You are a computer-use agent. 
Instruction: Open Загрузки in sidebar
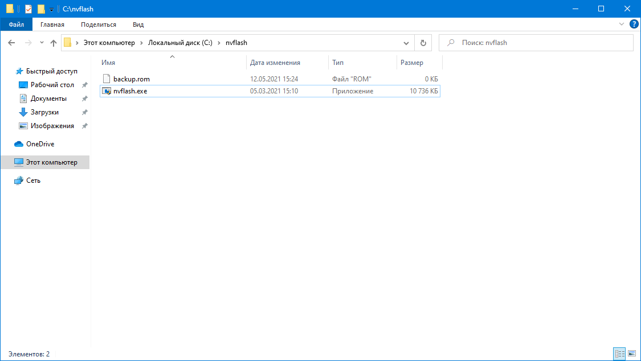tap(44, 112)
